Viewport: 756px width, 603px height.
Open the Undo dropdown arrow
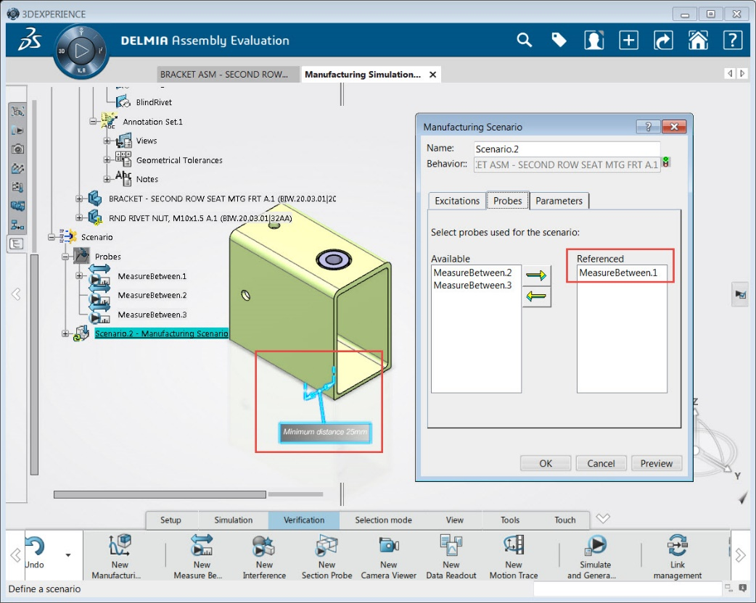68,555
